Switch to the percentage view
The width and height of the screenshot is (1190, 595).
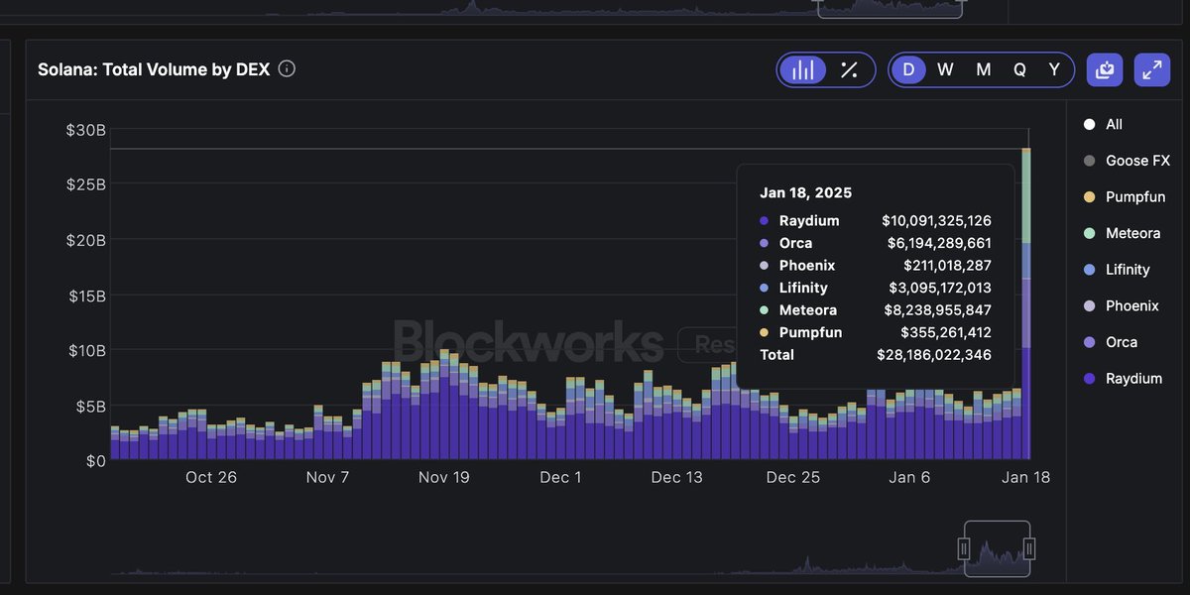(x=849, y=69)
